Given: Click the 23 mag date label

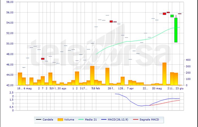Looking at the screenshot, I should tap(157, 88).
